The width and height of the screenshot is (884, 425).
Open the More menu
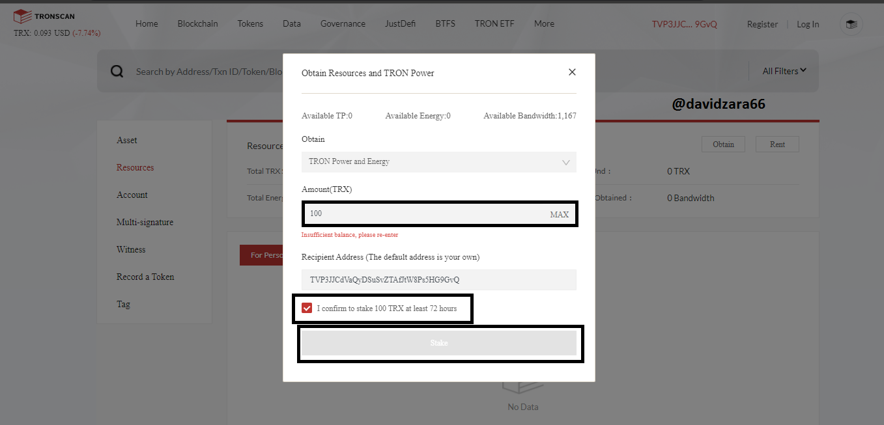click(x=544, y=23)
